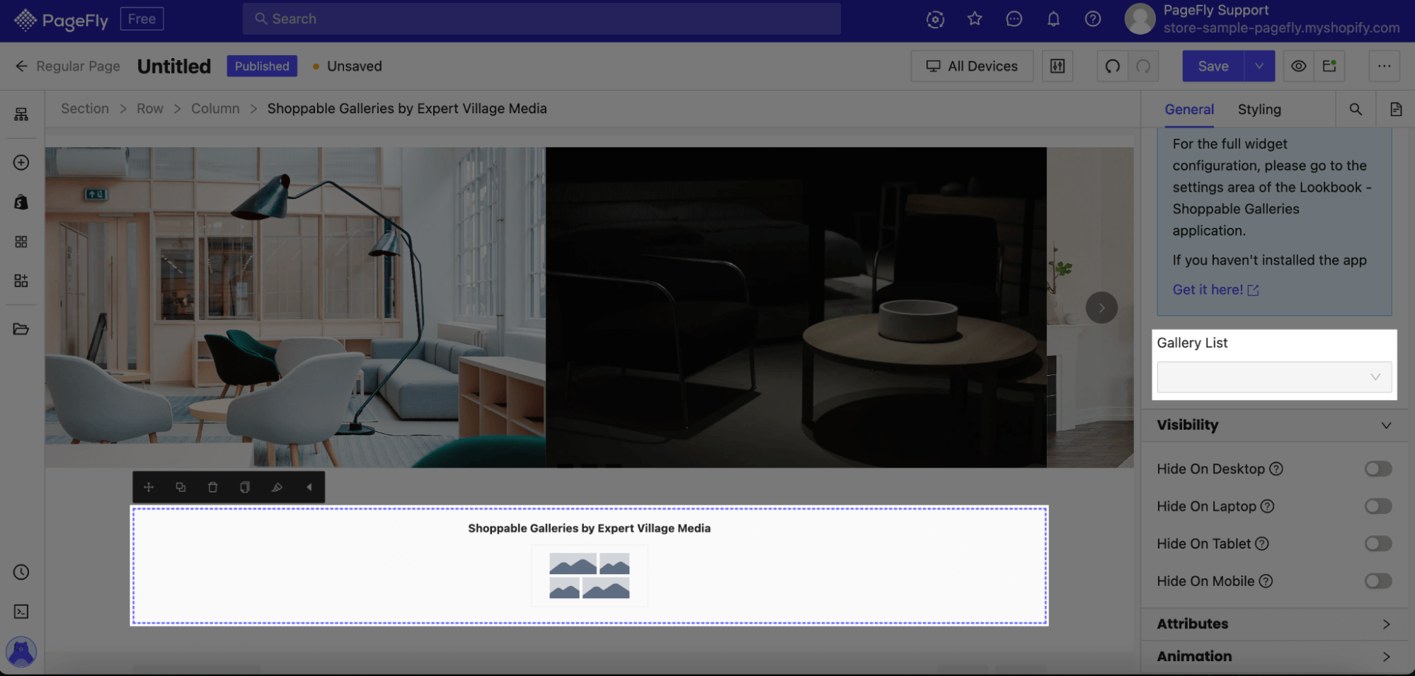Open the squares-with-plus sidebar icon
1415x676 pixels.
coord(21,281)
